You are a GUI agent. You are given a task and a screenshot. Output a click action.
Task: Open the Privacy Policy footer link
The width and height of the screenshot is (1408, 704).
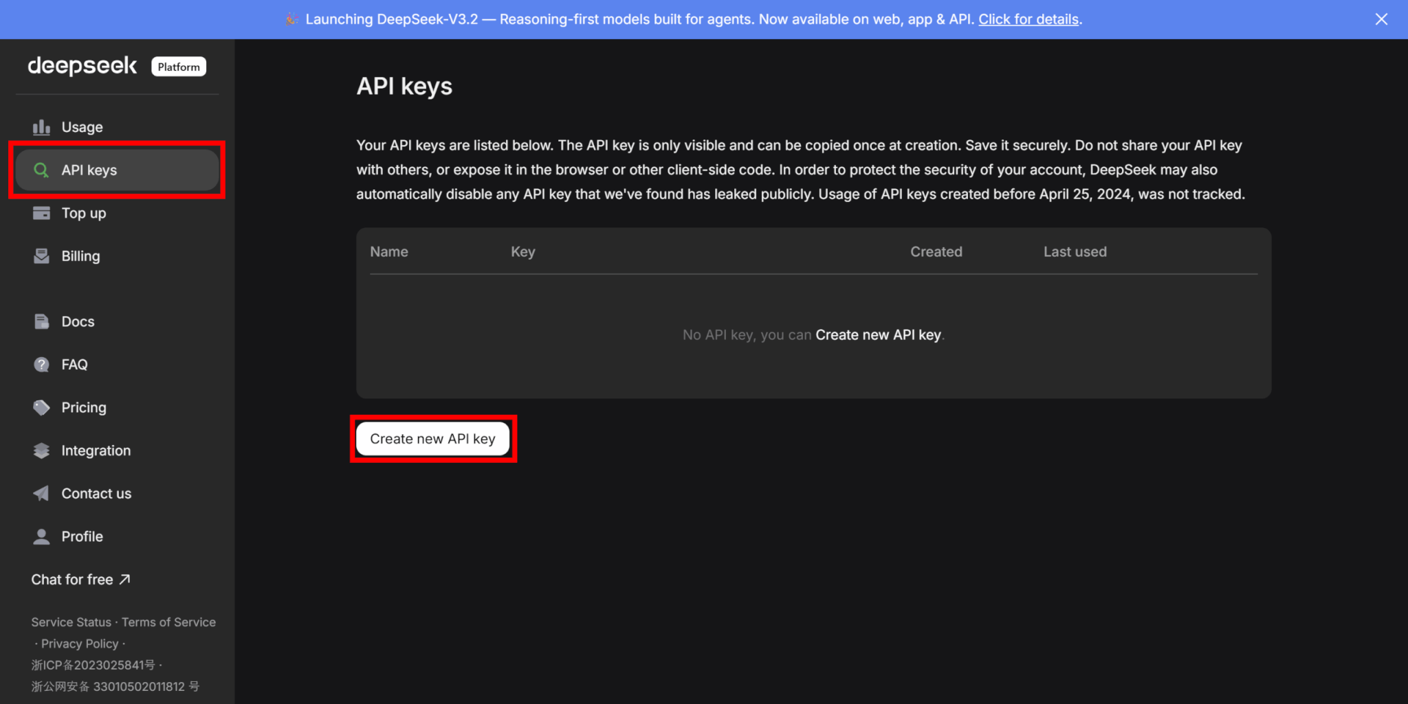click(80, 644)
